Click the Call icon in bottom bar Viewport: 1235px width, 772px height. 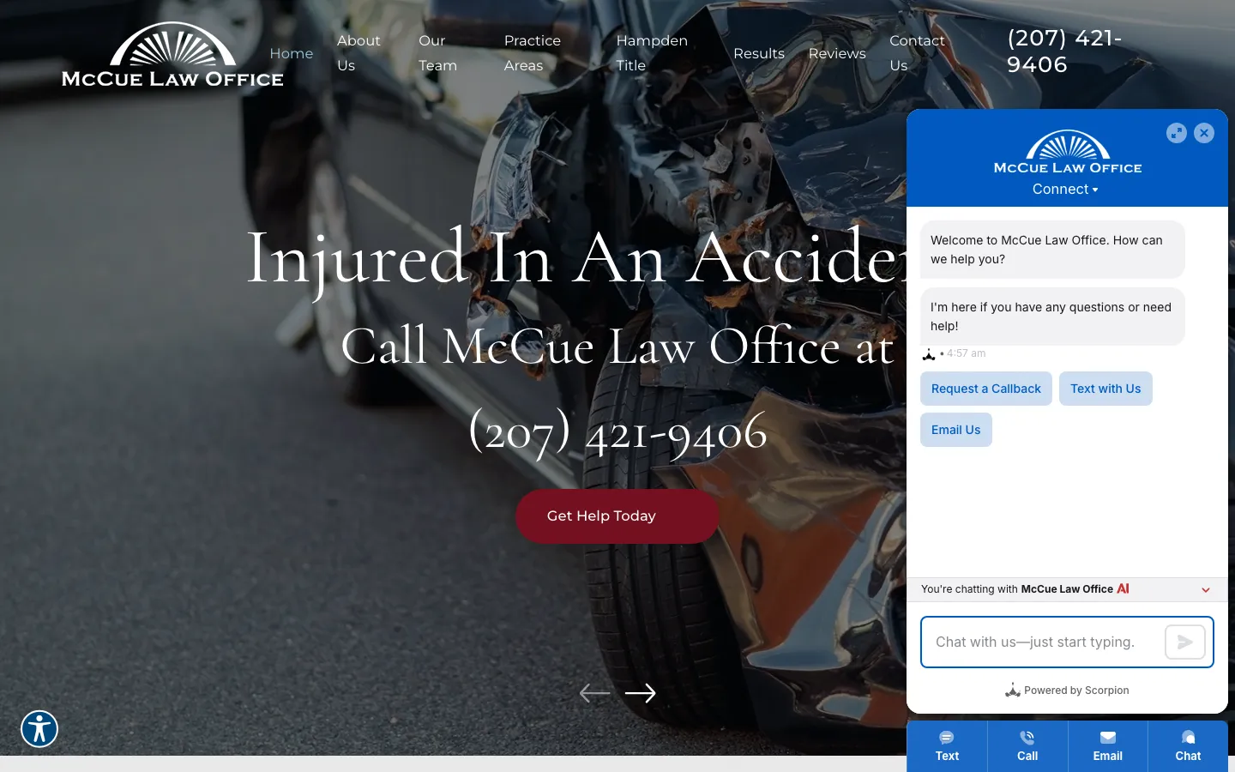click(1027, 746)
